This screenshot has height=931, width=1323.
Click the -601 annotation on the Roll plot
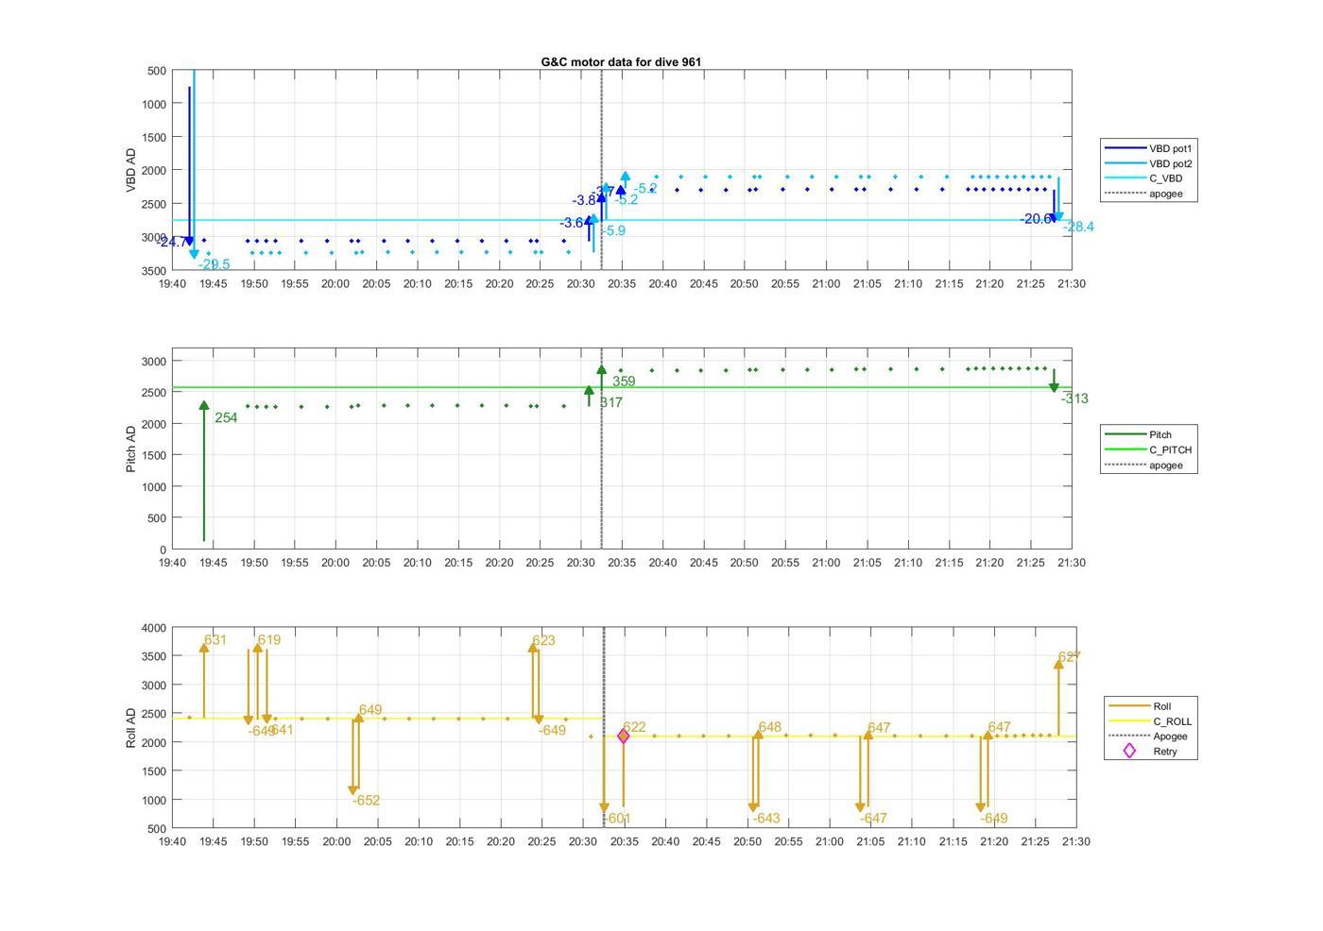point(617,819)
